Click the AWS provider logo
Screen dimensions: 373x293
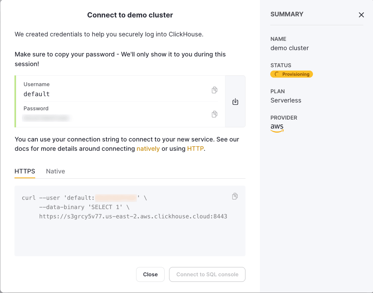277,128
